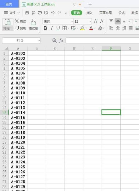Click the cell borders icon
The image size is (139, 191).
pos(64,28)
